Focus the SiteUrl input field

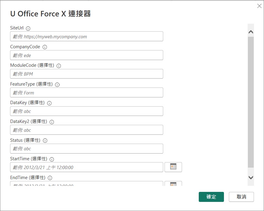(x=86, y=36)
